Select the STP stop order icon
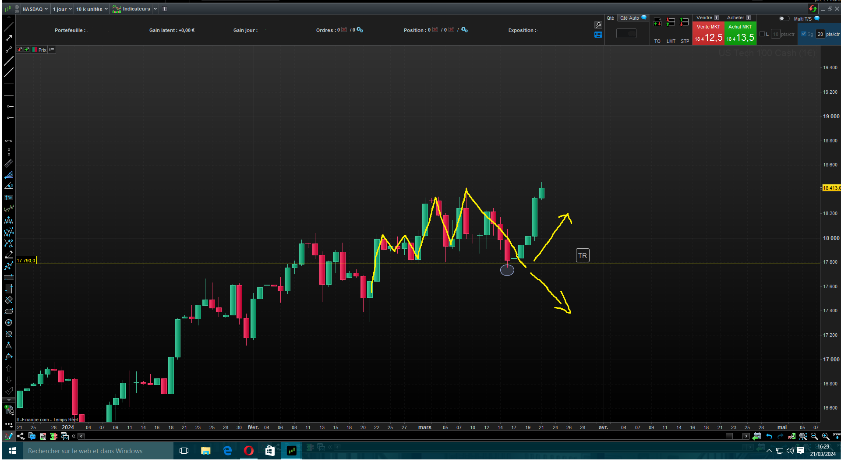 685,22
